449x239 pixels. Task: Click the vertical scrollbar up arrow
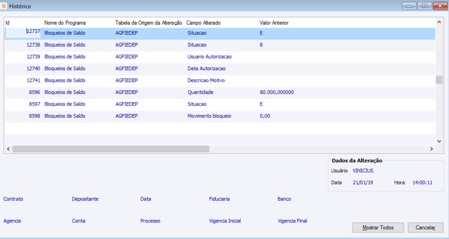(x=439, y=22)
